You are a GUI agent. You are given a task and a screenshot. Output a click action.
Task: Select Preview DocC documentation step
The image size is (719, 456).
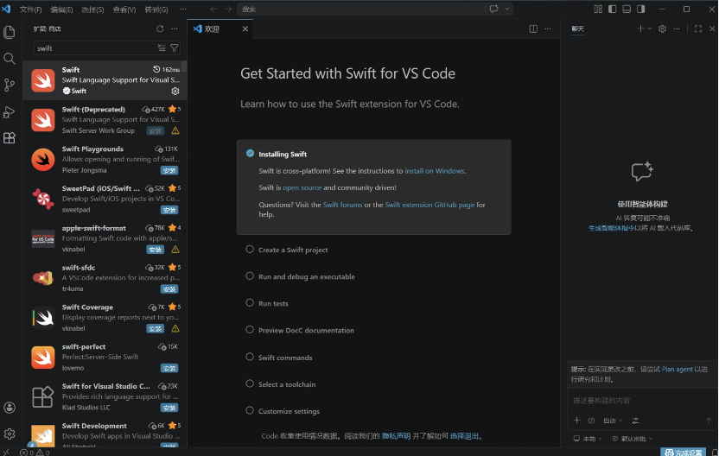(x=306, y=331)
